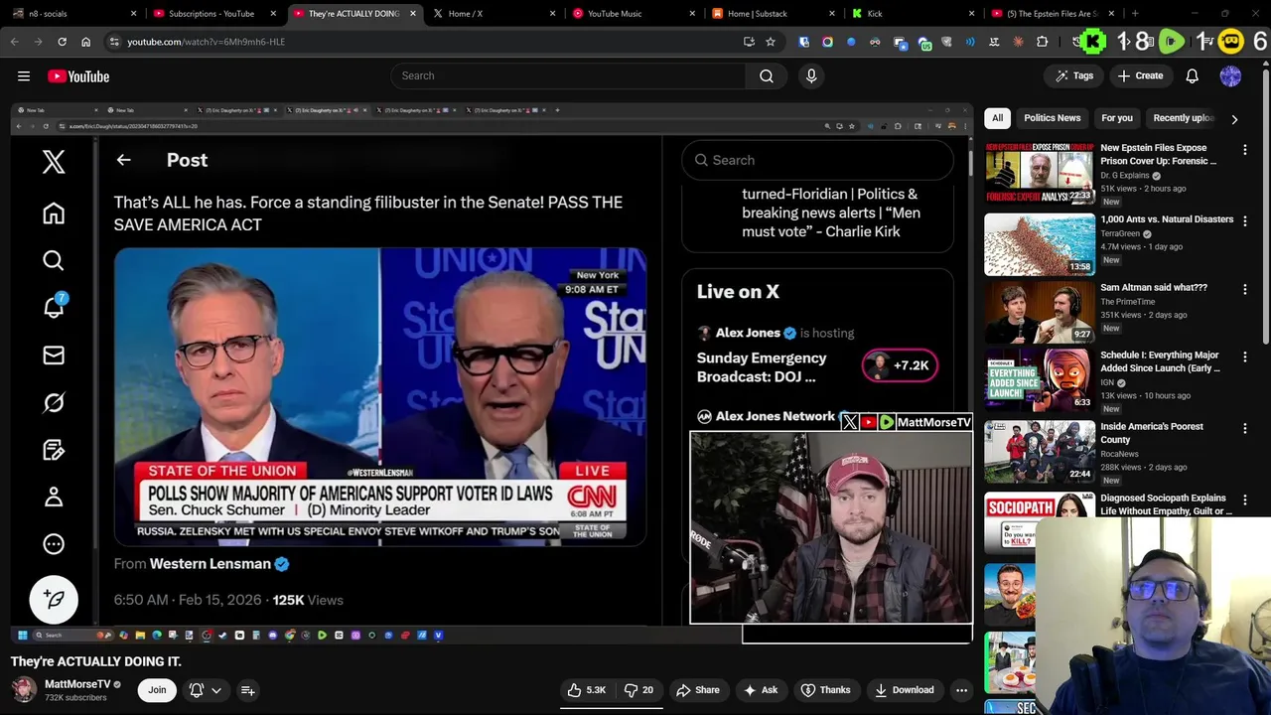Reload the page in the browser

click(62, 42)
